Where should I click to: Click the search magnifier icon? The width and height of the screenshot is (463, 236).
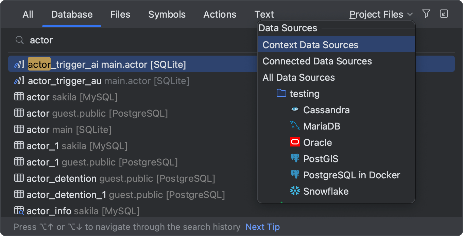[x=19, y=40]
